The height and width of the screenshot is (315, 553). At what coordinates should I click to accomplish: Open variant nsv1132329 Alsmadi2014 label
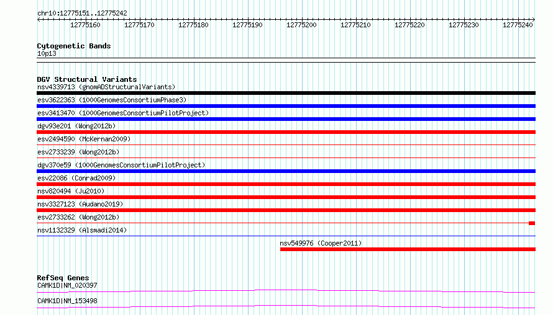click(x=82, y=230)
